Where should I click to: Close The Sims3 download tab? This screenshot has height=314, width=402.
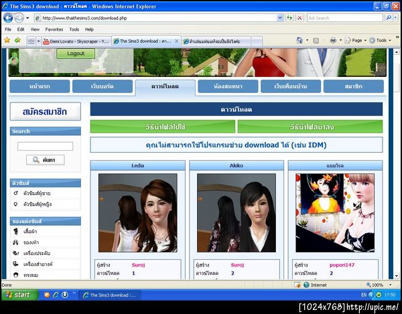coord(176,41)
